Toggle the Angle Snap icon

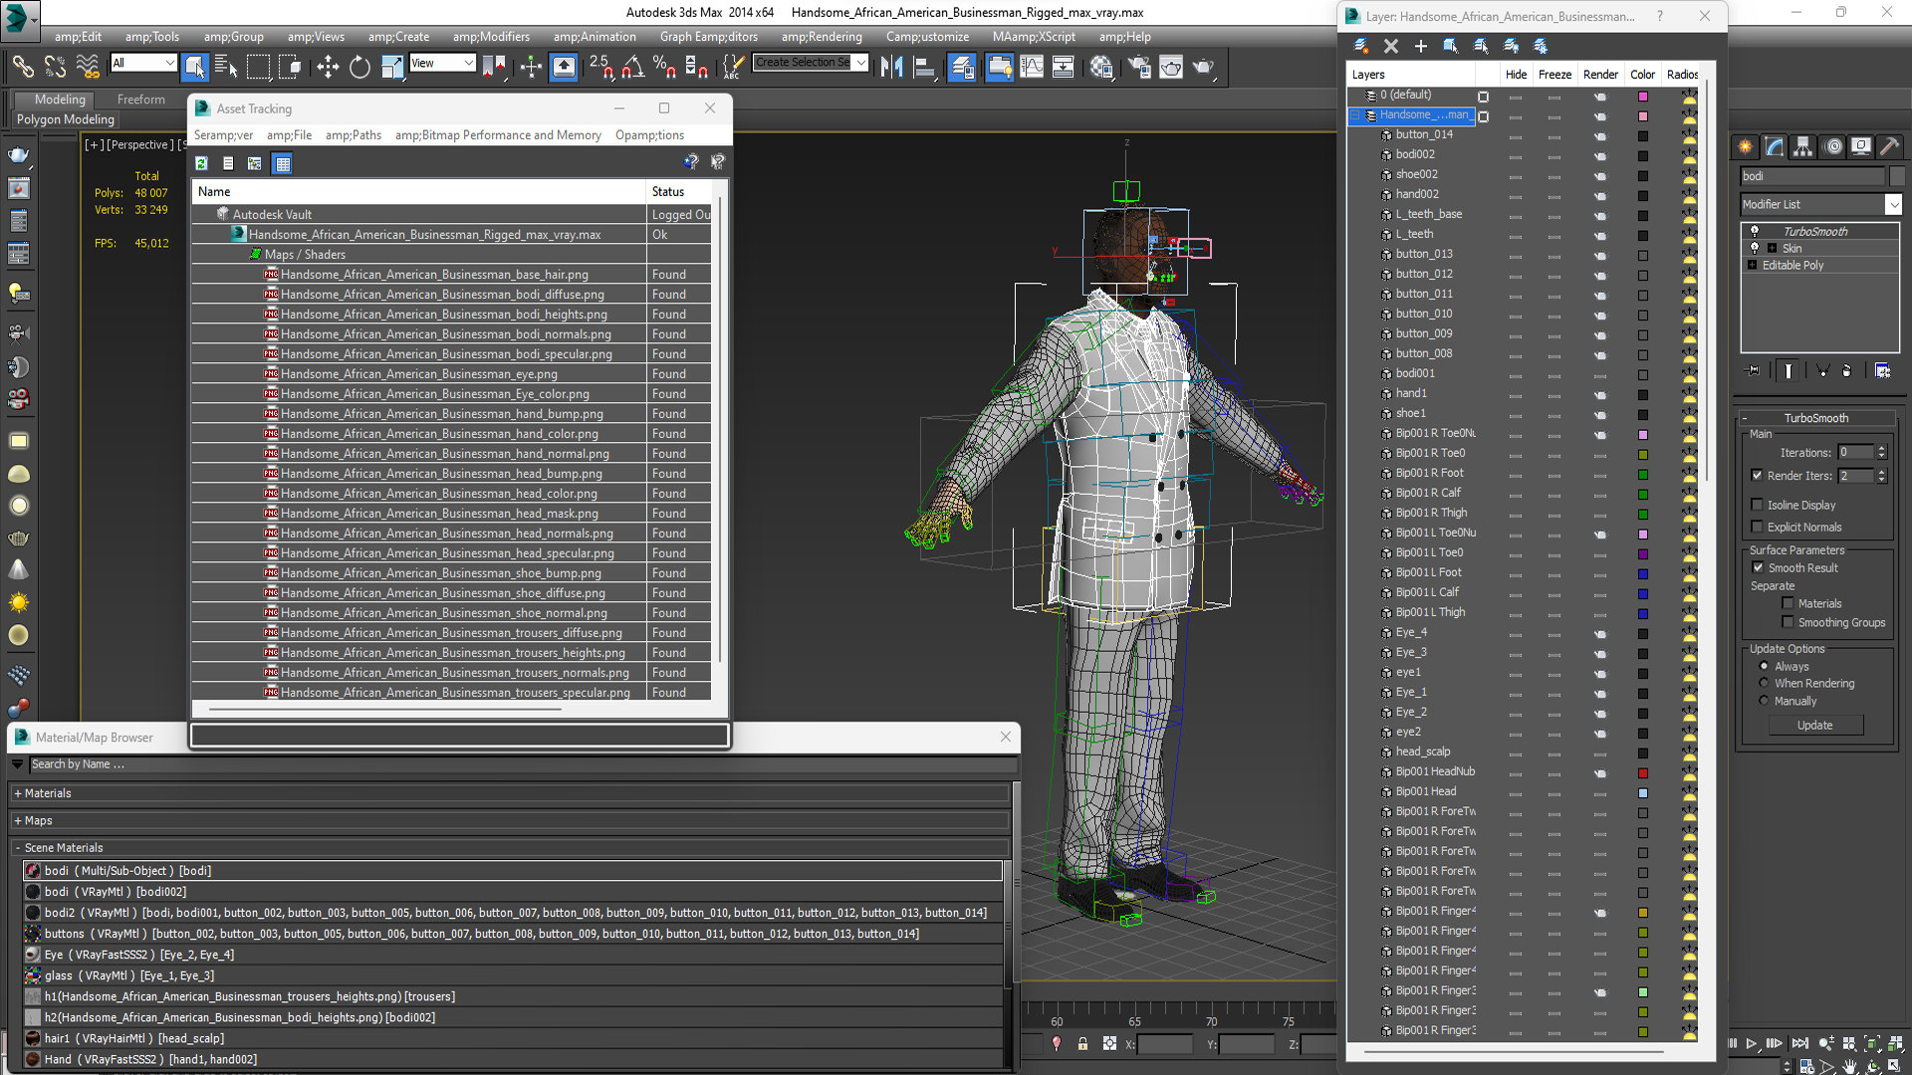(x=632, y=67)
